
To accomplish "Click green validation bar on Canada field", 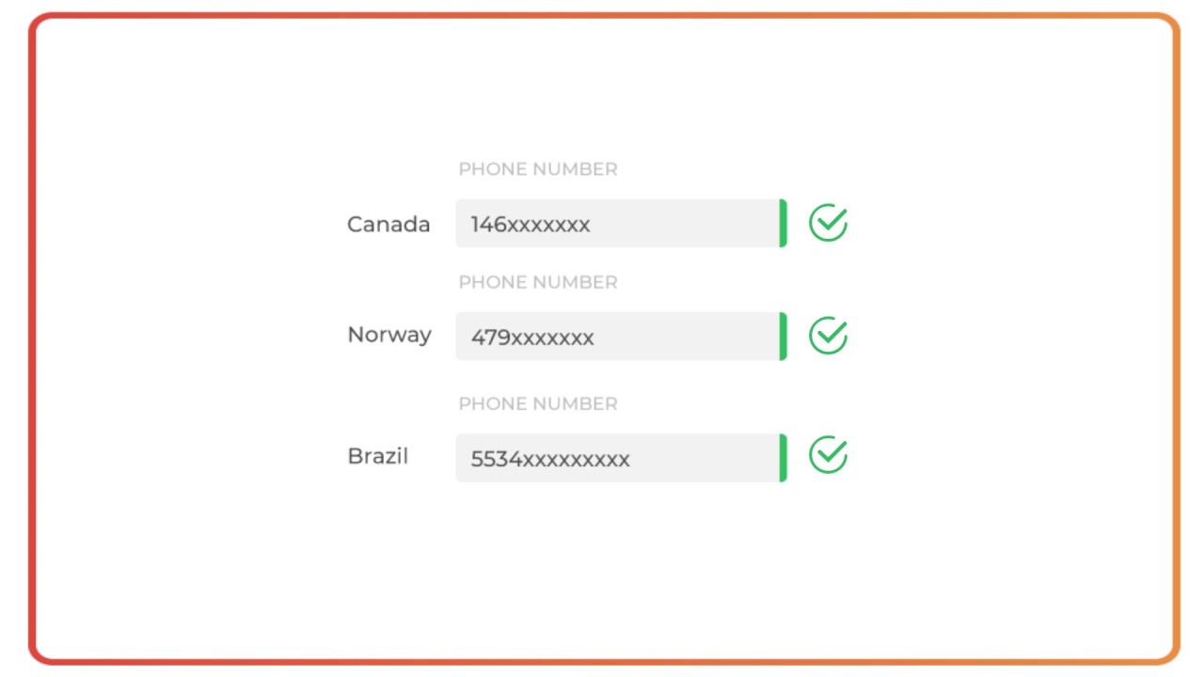I will [x=783, y=224].
